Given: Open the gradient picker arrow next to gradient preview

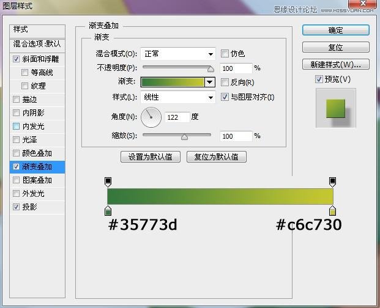Looking at the screenshot, I should (210, 82).
